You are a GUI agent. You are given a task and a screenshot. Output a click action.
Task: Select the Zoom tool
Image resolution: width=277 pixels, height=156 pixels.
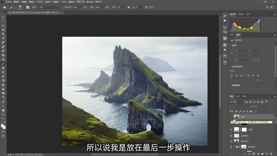(x=3, y=114)
